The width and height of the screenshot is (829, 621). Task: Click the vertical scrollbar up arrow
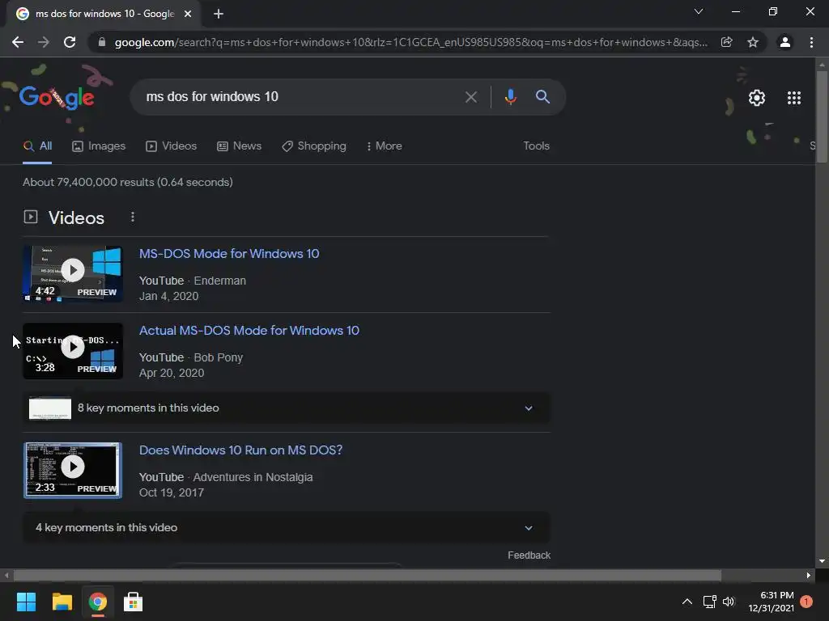coord(822,65)
